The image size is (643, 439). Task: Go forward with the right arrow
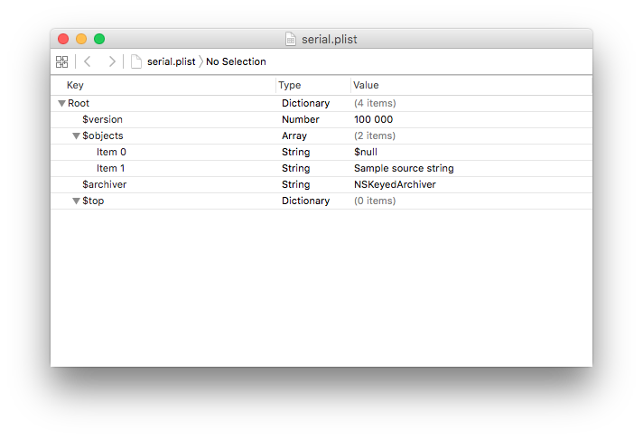[111, 61]
